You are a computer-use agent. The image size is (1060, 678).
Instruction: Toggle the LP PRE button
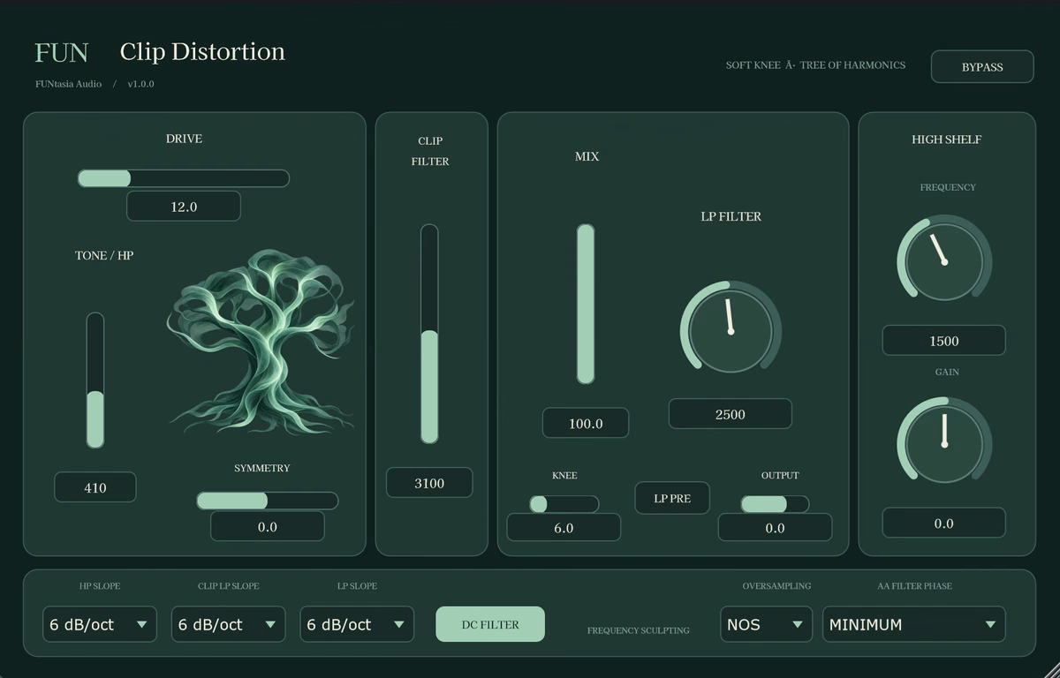click(672, 498)
